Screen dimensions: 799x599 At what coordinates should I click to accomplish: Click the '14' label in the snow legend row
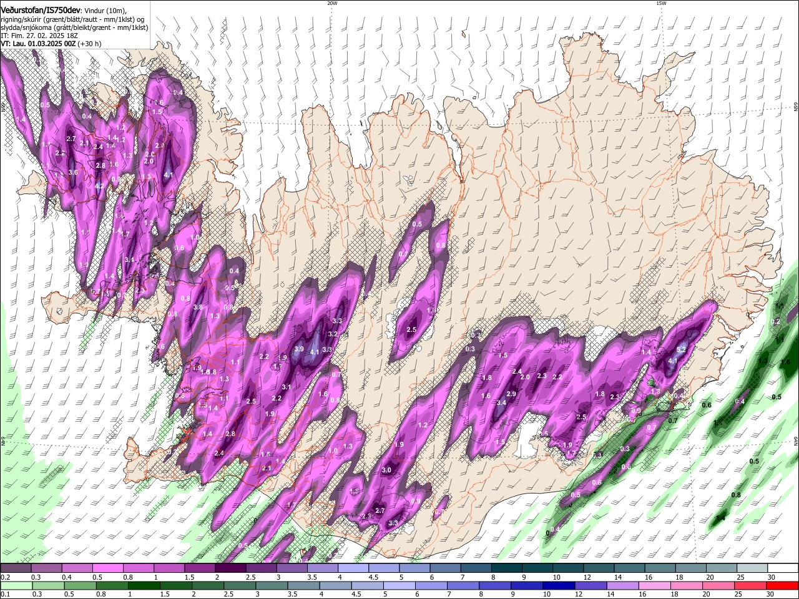click(x=617, y=577)
